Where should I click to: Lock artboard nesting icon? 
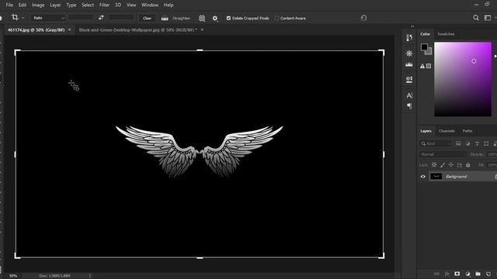click(x=459, y=165)
